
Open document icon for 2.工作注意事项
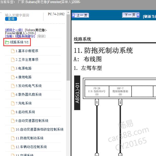click(x=13, y=60)
